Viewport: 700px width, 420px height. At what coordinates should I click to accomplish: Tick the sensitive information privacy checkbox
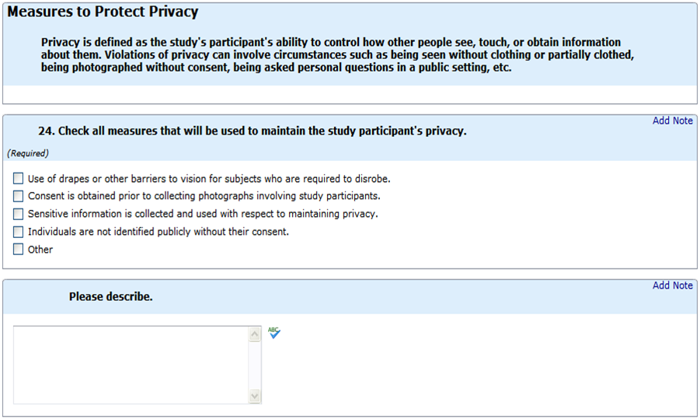click(19, 214)
